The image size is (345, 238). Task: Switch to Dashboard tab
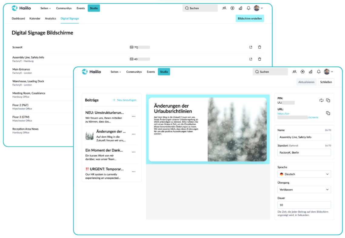coord(18,18)
